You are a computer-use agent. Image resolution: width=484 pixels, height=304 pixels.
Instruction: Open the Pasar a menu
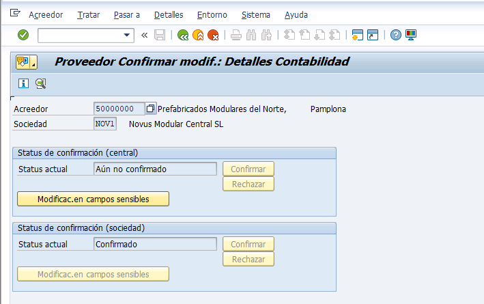127,15
